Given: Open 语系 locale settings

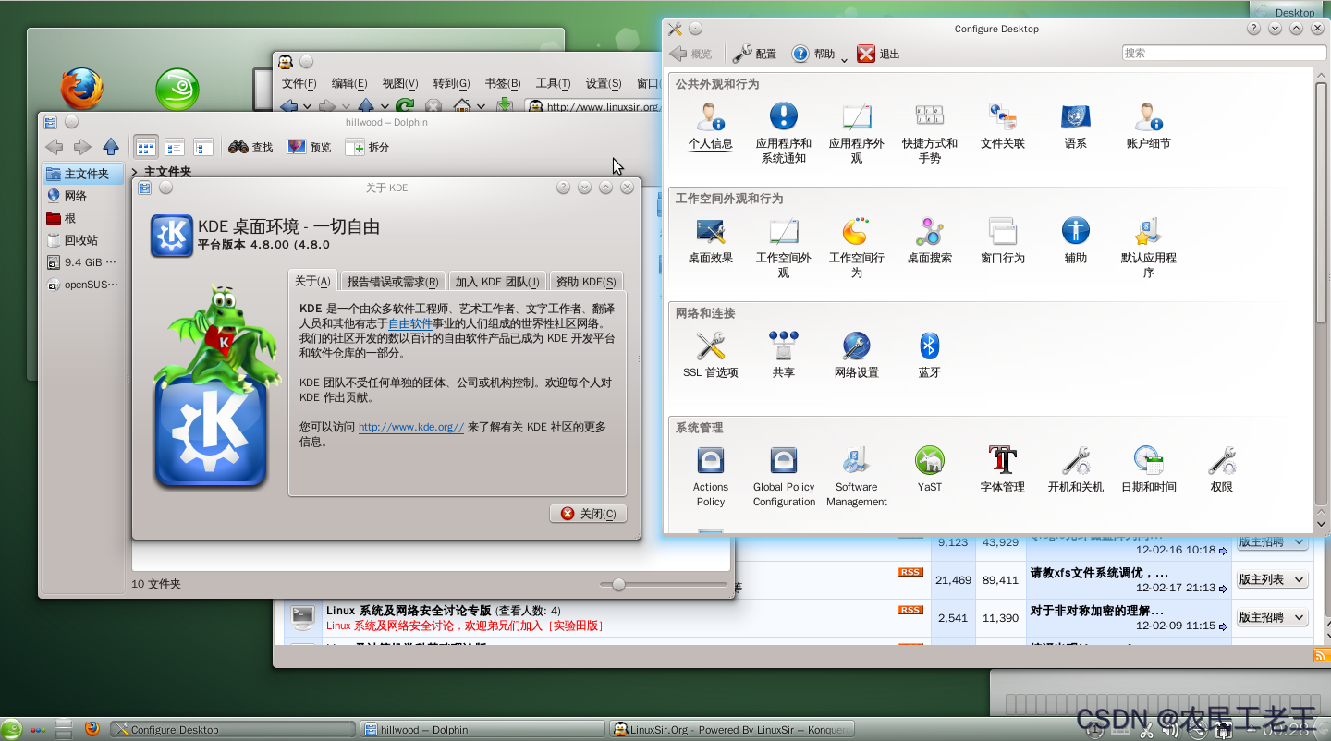Looking at the screenshot, I should pos(1076,127).
